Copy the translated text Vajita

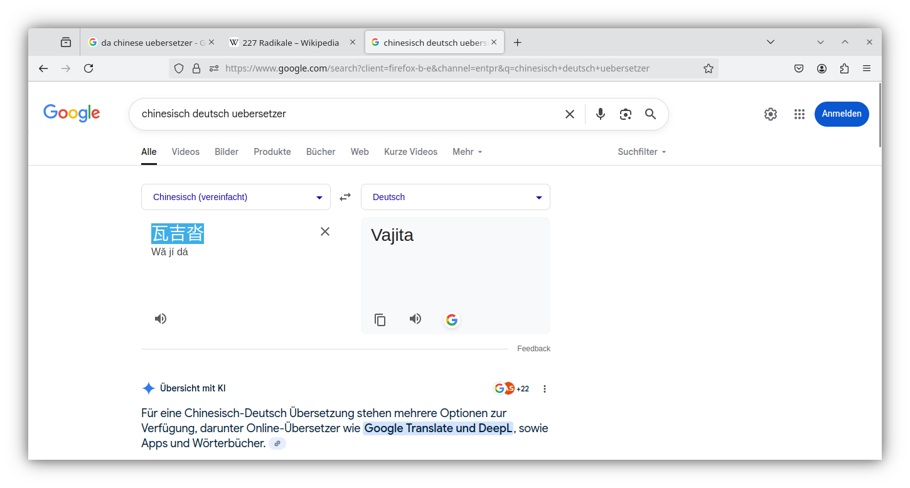coord(380,319)
